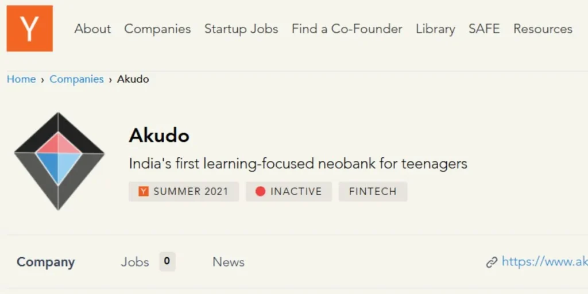This screenshot has height=294, width=588.
Task: Click the chain link icon beside website URL
Action: coord(492,262)
